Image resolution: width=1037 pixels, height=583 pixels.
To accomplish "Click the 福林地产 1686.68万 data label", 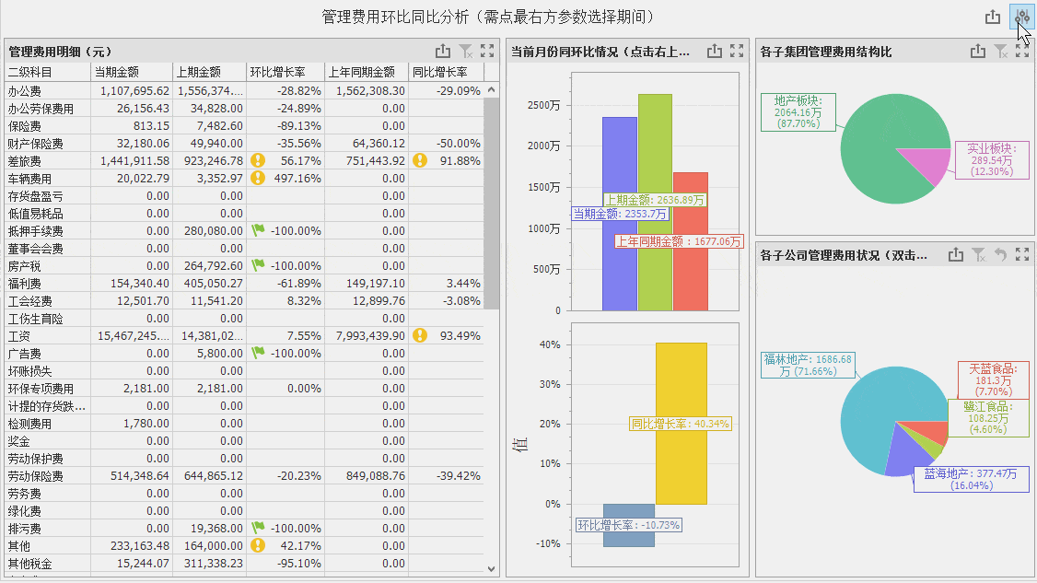I will click(x=809, y=366).
